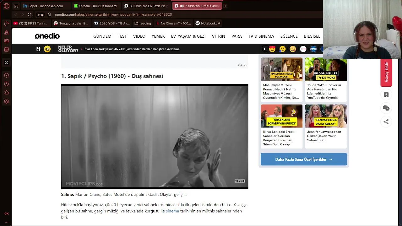Screen dimensions: 402x226
Task: Open the TEST menu item
Action: click(x=122, y=36)
